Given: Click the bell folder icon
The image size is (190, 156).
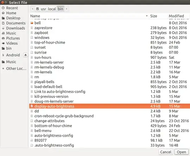Looking at the screenshot, I should (32, 23).
